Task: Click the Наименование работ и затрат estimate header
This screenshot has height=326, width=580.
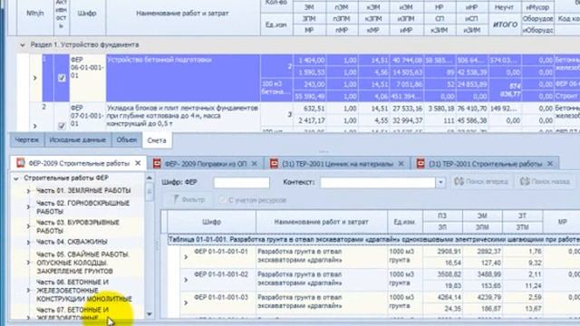Action: 182,14
